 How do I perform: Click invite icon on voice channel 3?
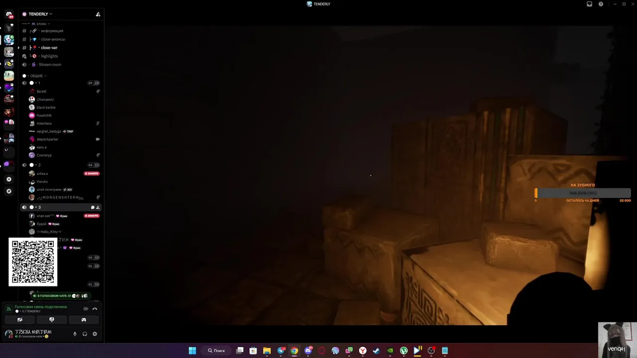click(x=98, y=207)
